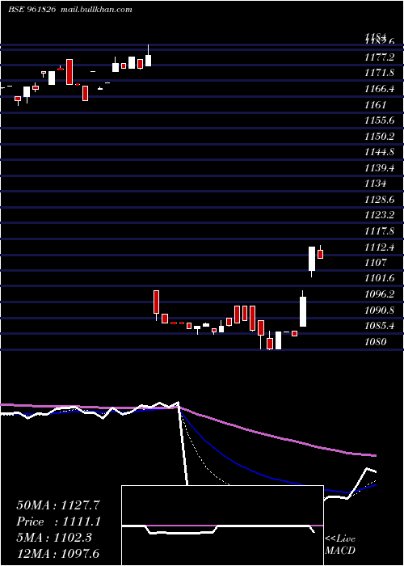Select the 1107 axis label
404x566 pixels.
point(375,263)
